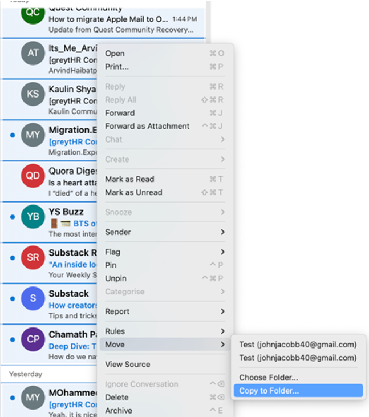Click the QD avatar of Quora Digest
Viewport: 369px width, 417px height.
pos(33,176)
